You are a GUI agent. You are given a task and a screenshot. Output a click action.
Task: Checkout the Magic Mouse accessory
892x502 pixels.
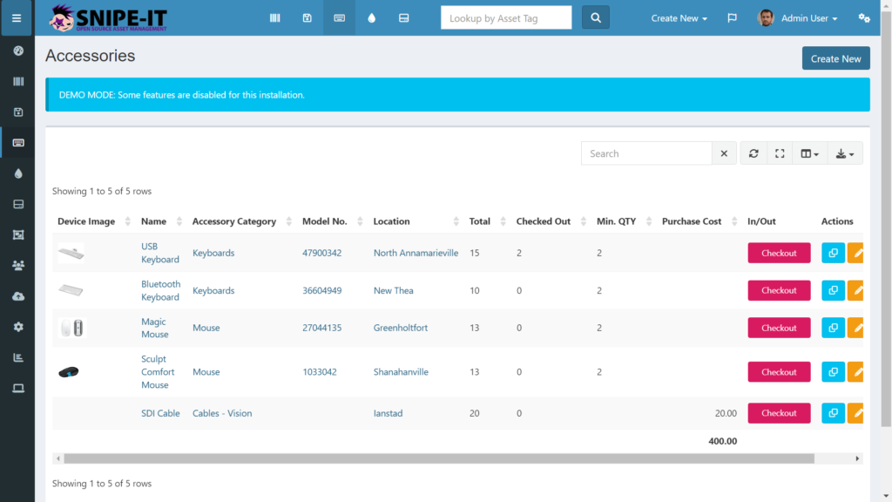tap(778, 328)
